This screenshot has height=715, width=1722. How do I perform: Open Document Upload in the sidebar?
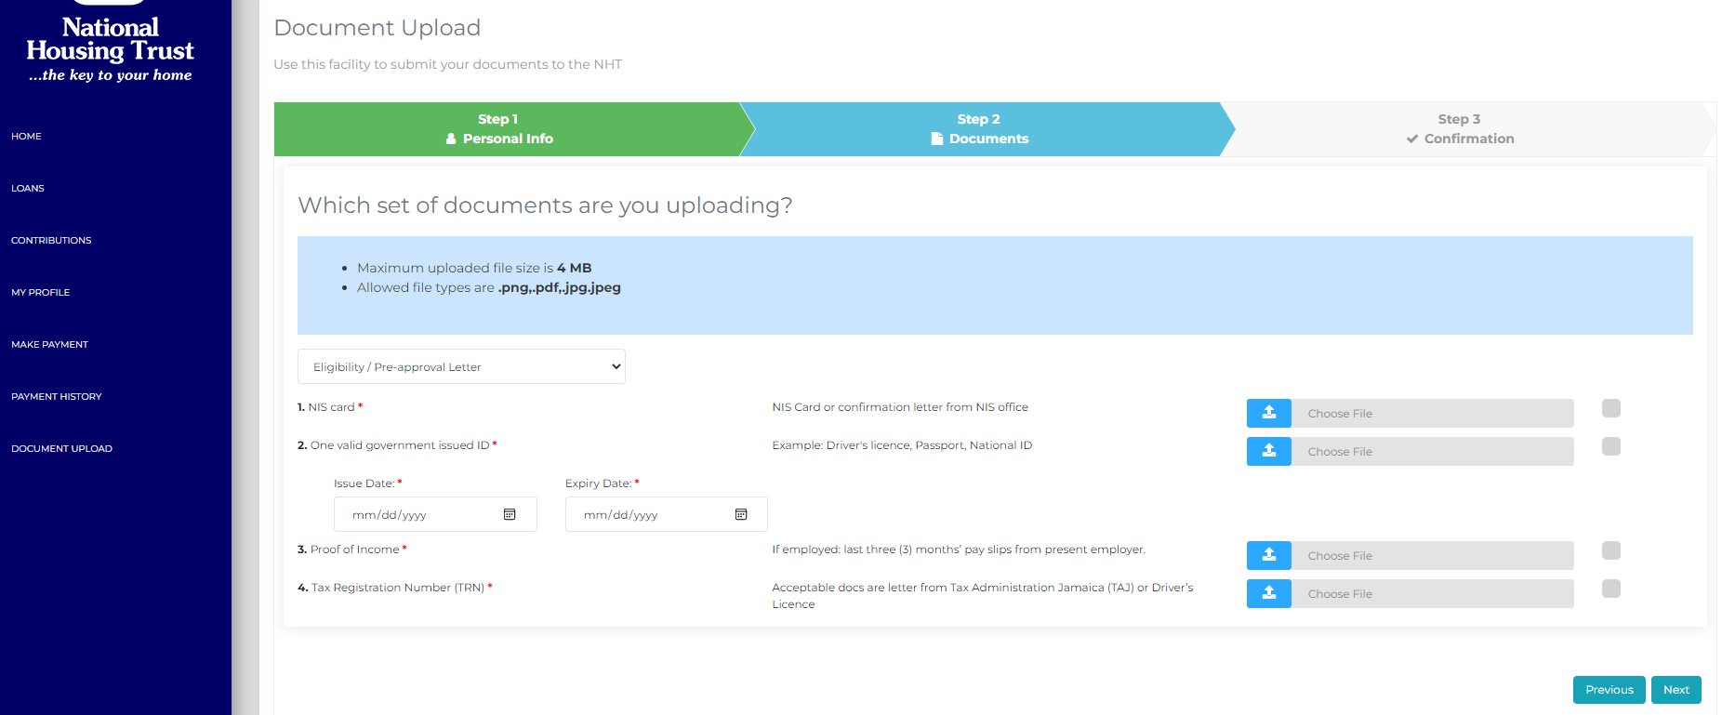click(61, 448)
